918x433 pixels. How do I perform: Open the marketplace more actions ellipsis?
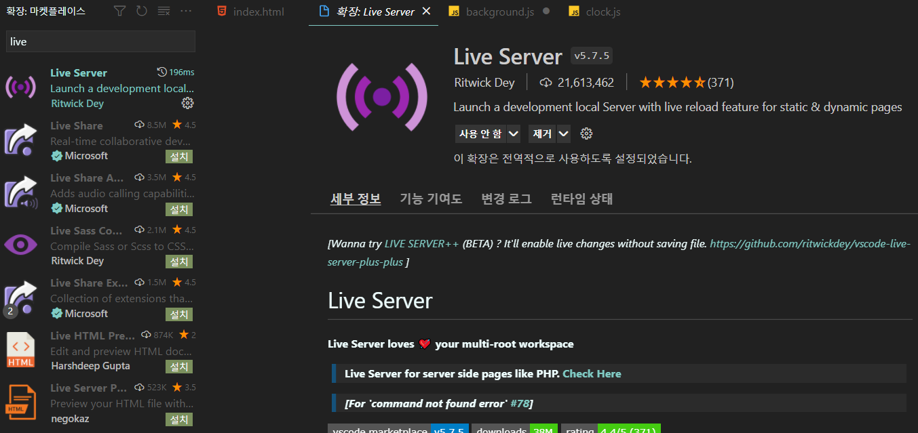tap(185, 11)
